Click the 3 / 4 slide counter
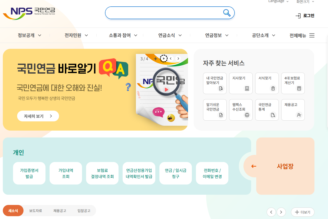 (144, 59)
